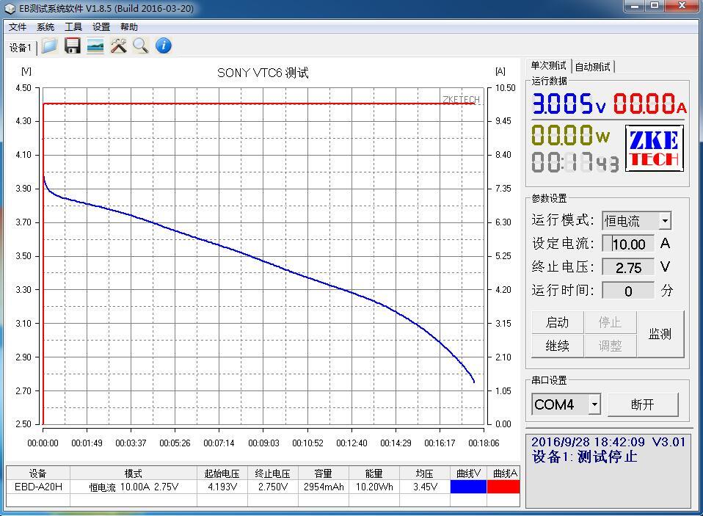Open the blue info icon
Image resolution: width=703 pixels, height=516 pixels.
click(x=164, y=46)
